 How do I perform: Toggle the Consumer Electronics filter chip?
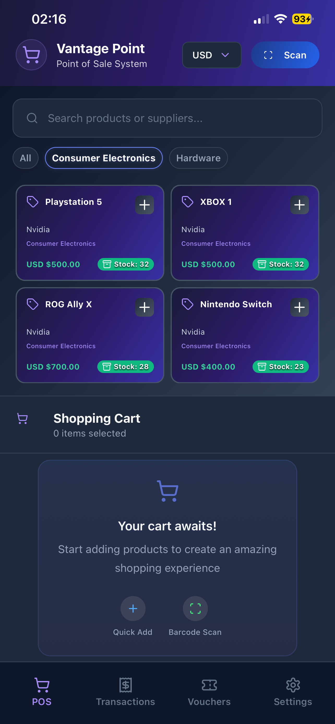pyautogui.click(x=104, y=158)
